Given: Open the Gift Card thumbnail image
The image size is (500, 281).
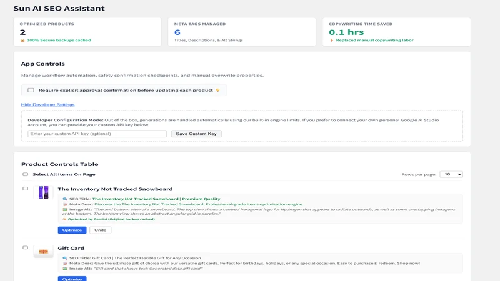Looking at the screenshot, I should [43, 252].
